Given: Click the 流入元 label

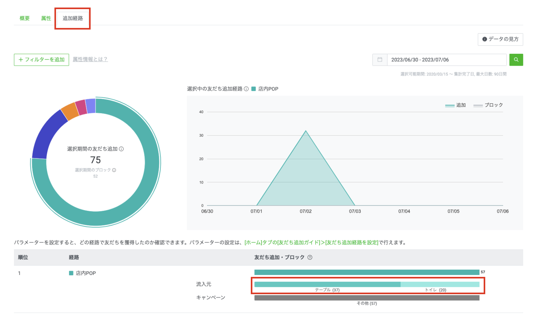Looking at the screenshot, I should [204, 284].
